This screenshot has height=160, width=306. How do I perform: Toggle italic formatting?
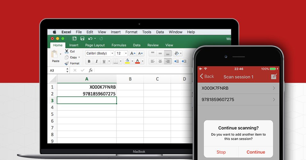coord(97,61)
